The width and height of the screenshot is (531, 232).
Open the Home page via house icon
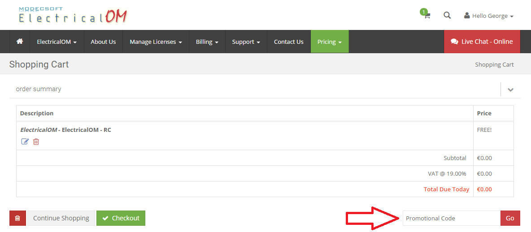[20, 42]
